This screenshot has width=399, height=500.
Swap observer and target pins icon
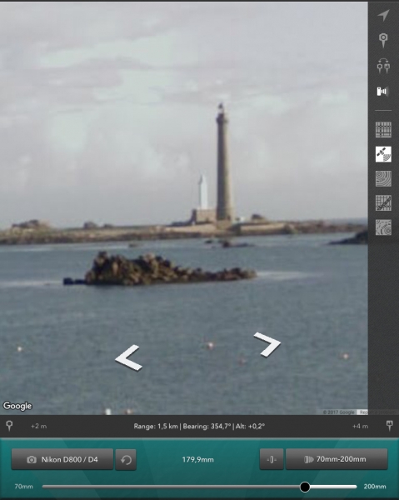pyautogui.click(x=383, y=66)
